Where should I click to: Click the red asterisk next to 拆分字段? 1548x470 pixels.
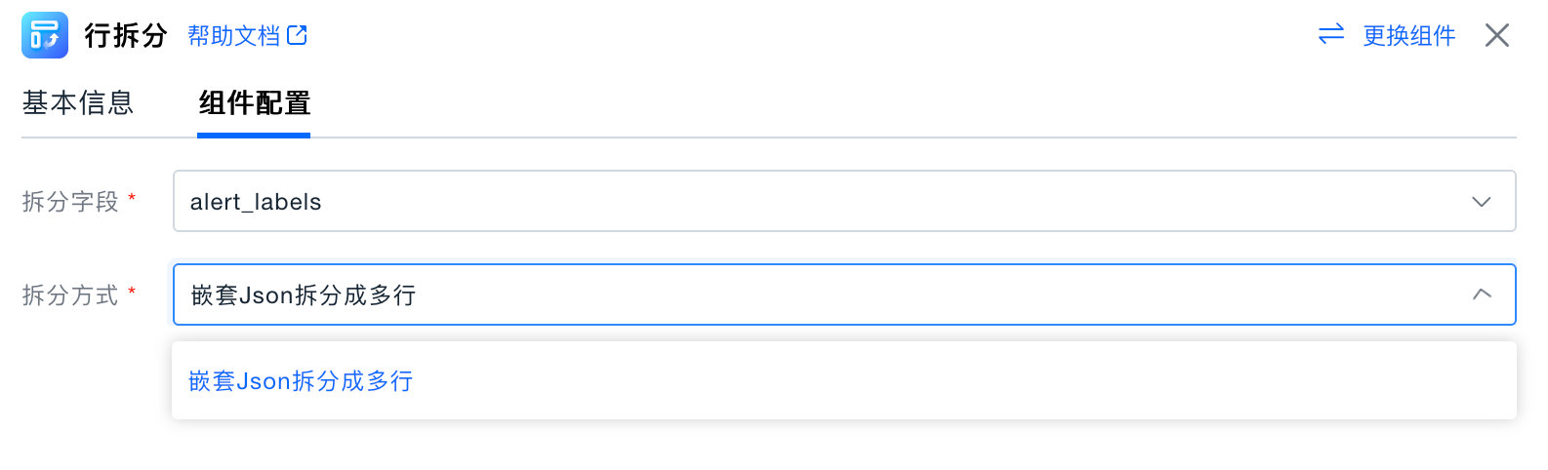[132, 198]
